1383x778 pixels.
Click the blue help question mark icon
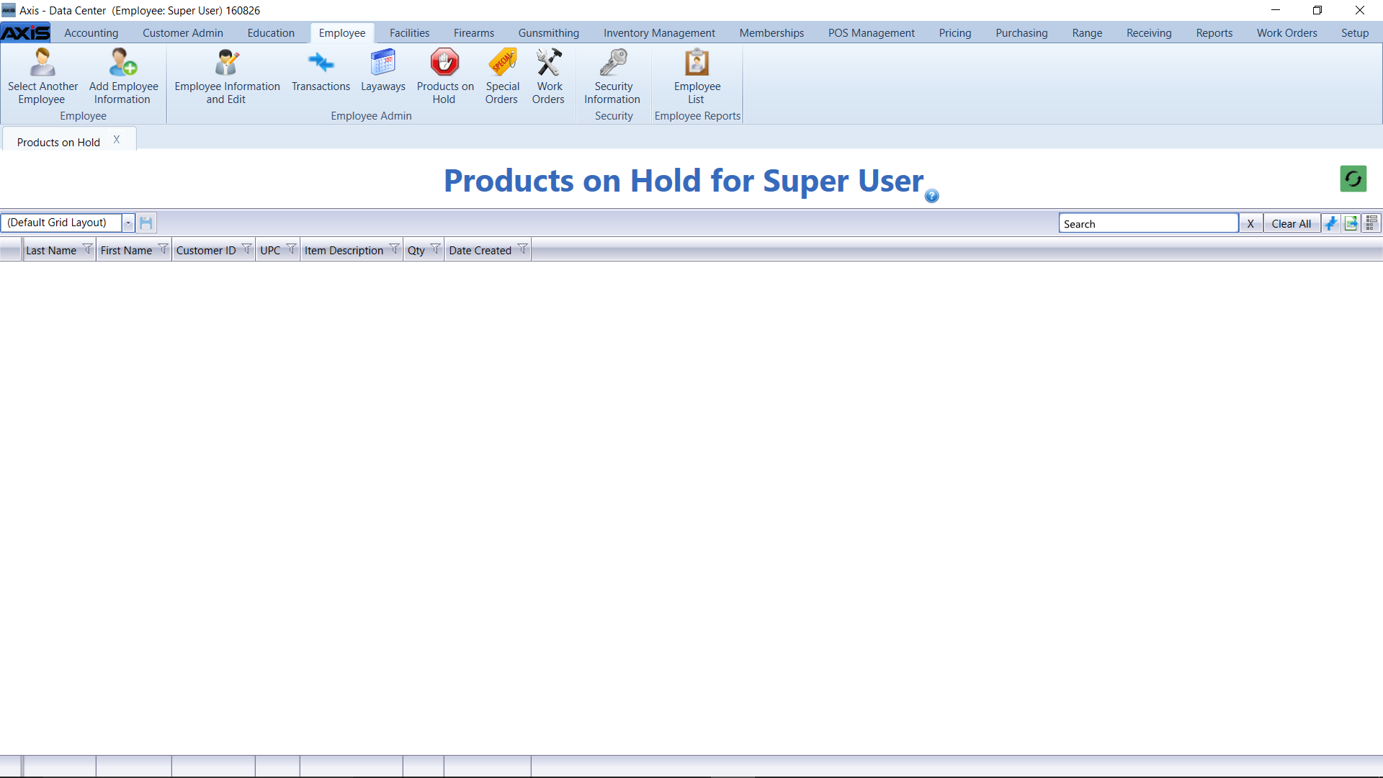tap(931, 196)
